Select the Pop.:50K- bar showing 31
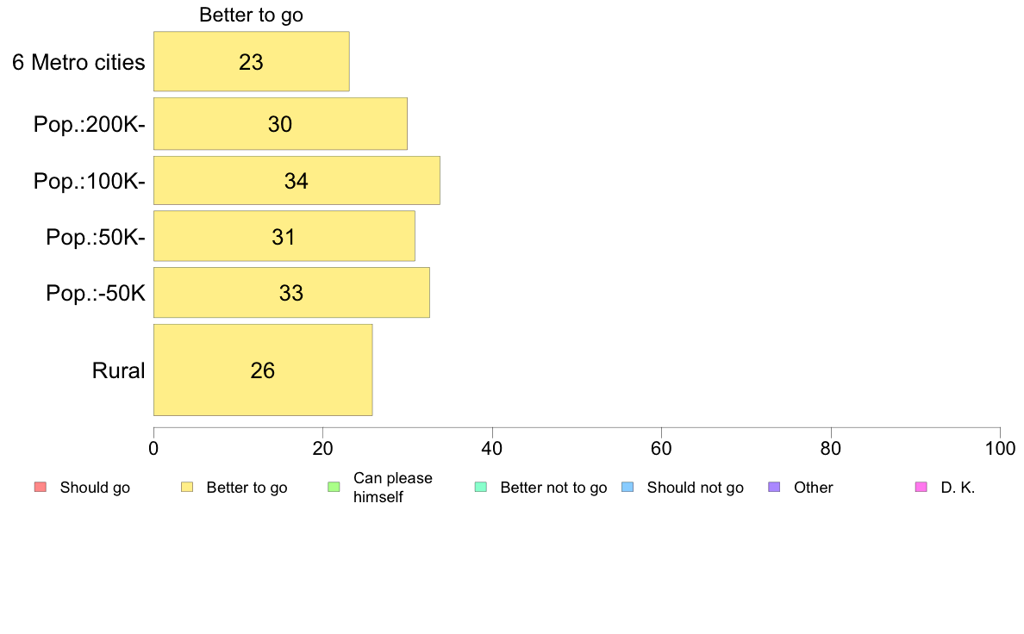 pyautogui.click(x=284, y=236)
